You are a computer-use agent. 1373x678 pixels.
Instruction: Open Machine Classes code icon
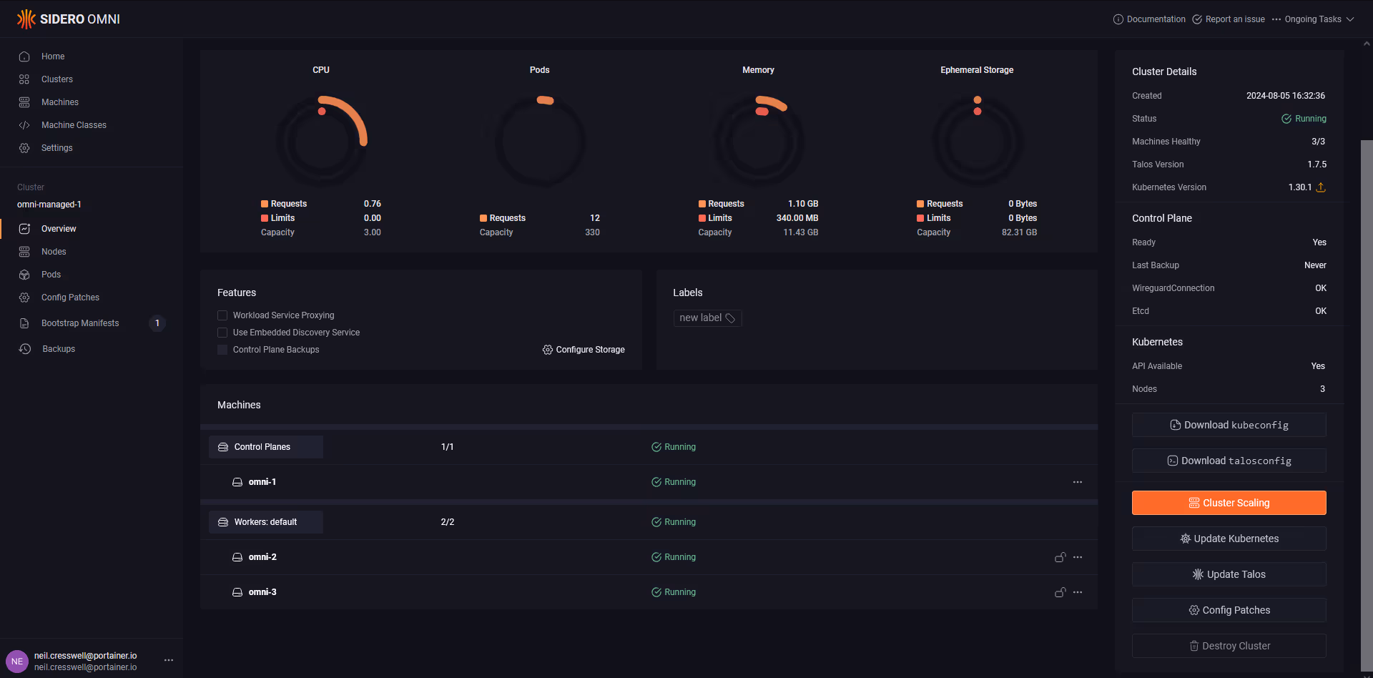pyautogui.click(x=24, y=125)
